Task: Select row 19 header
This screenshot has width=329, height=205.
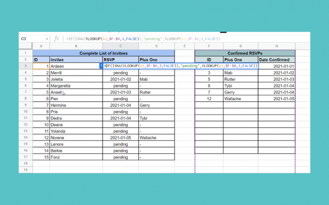Action: (x=25, y=170)
